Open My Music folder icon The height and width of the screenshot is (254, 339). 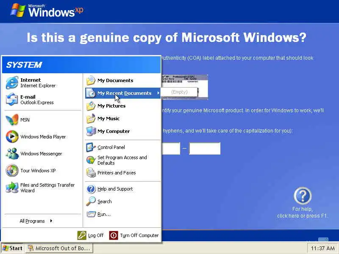click(91, 119)
